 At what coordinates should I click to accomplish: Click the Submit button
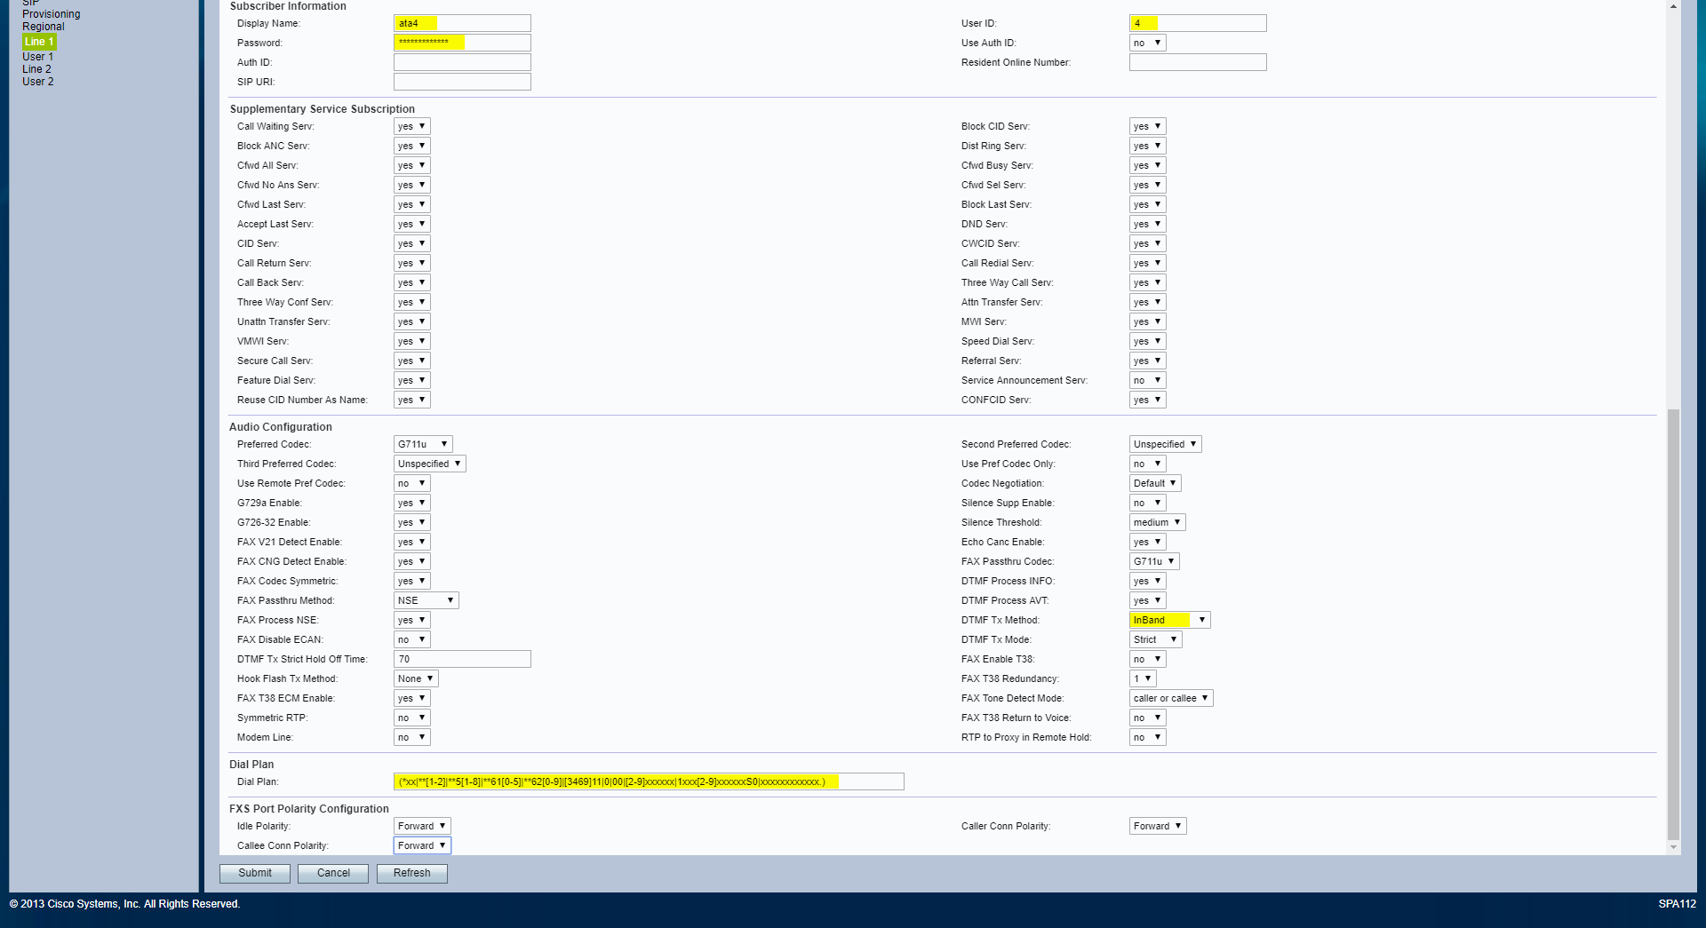click(x=255, y=873)
